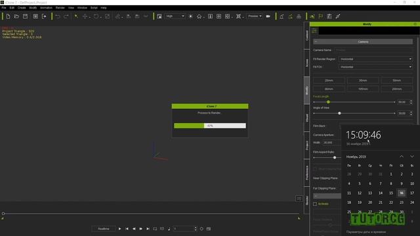Select the 80mm lens preset button
The width and height of the screenshot is (420, 236).
point(329,89)
